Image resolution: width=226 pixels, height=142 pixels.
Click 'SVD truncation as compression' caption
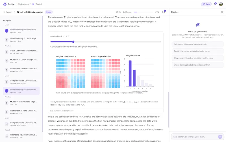(62, 111)
